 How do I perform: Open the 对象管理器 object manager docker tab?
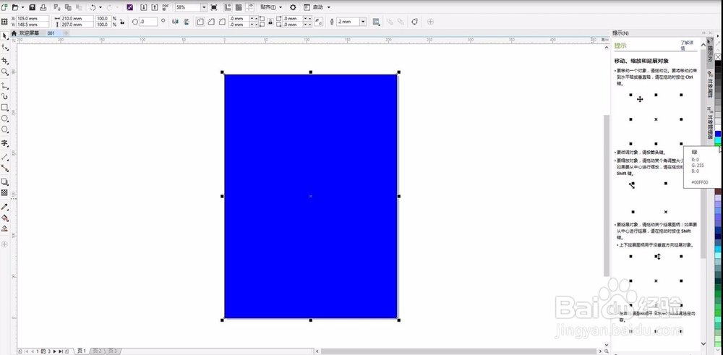pyautogui.click(x=710, y=123)
